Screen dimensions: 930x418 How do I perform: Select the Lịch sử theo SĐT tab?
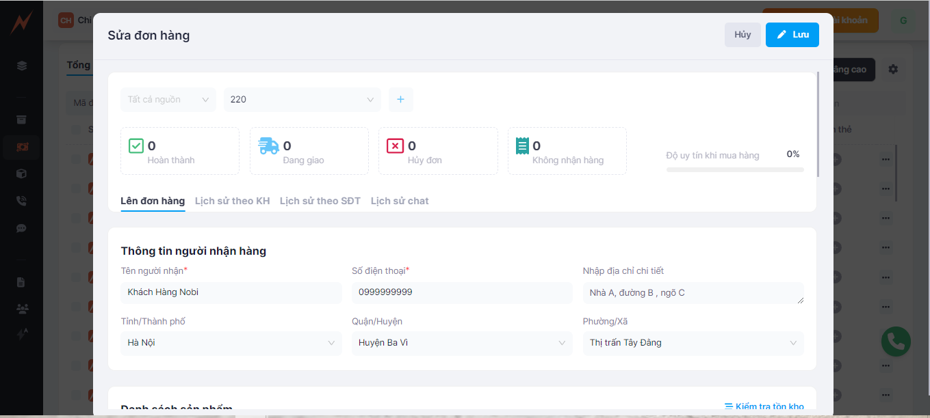click(320, 201)
